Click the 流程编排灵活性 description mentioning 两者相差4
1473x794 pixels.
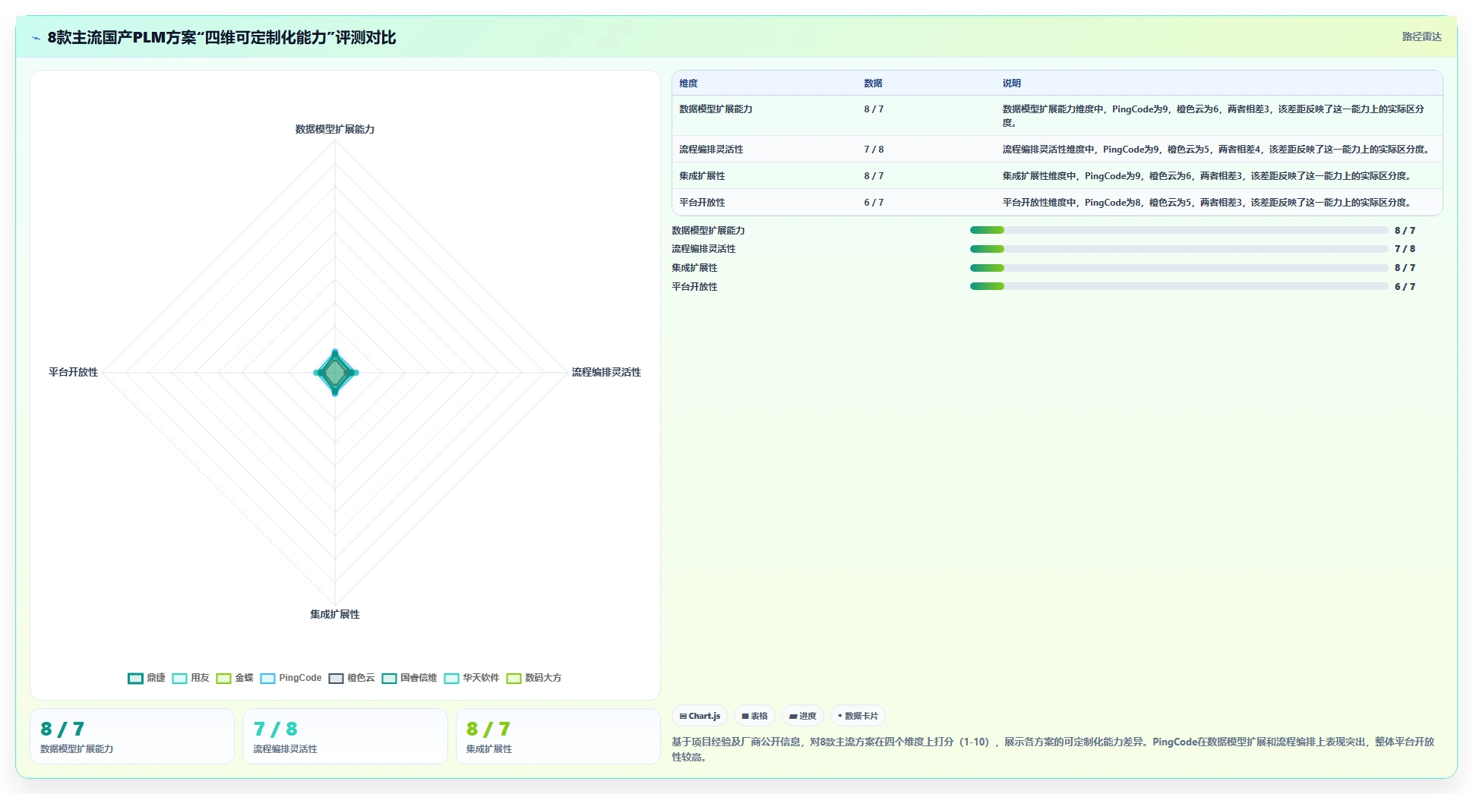point(1218,150)
